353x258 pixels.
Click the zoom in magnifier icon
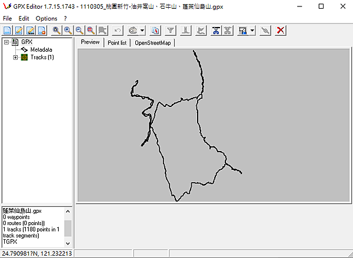click(68, 31)
